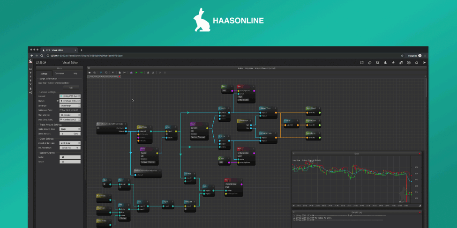Click the map icon in the top header

pyautogui.click(x=362, y=63)
